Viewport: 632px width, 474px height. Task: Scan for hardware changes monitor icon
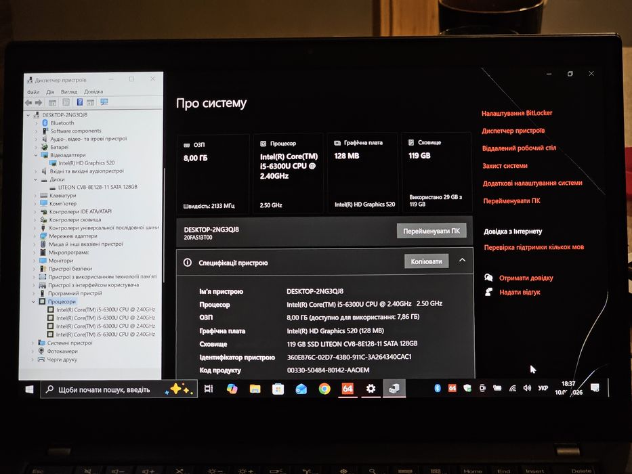click(x=104, y=102)
